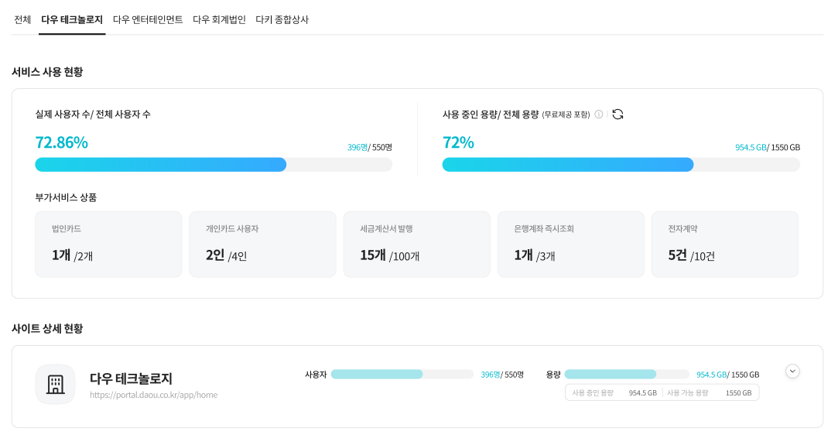
Task: Switch to the 다우 회계법인 tab
Action: click(219, 19)
